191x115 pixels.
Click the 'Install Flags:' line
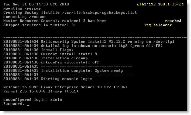39,50
